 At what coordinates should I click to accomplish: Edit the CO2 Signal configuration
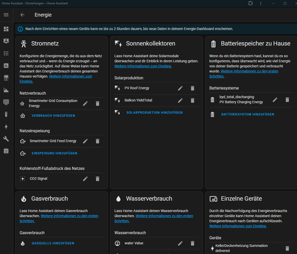tap(85, 179)
